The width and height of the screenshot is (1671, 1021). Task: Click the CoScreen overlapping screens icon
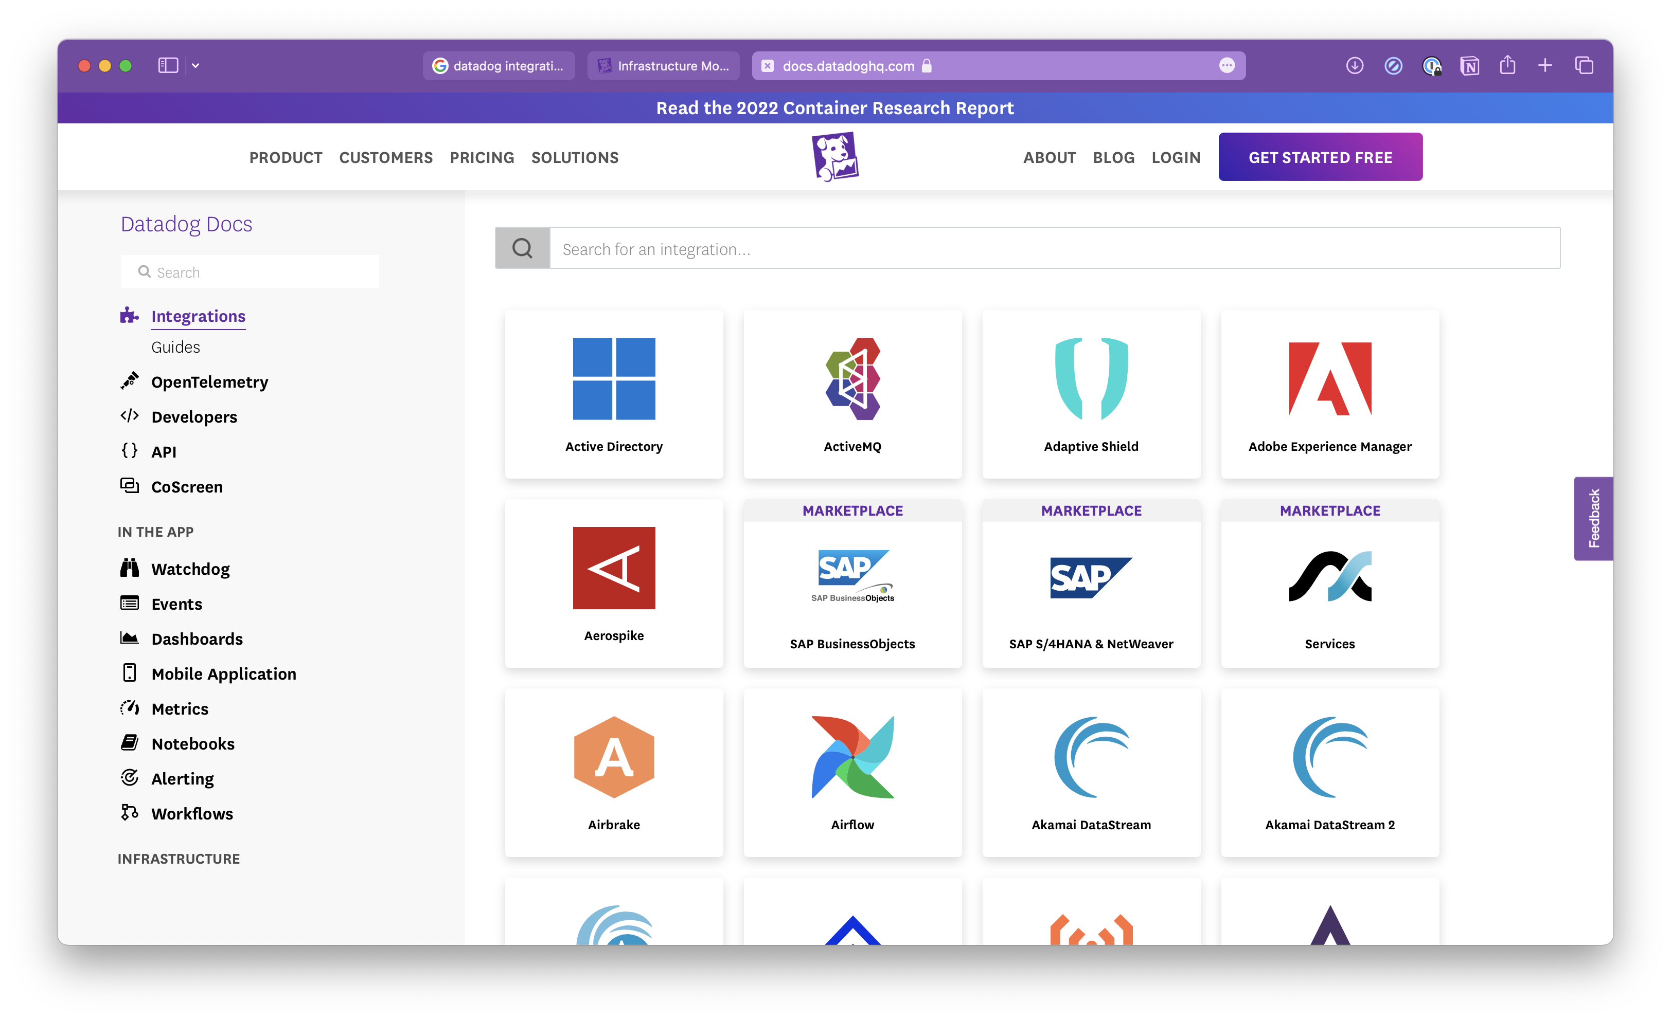click(129, 486)
